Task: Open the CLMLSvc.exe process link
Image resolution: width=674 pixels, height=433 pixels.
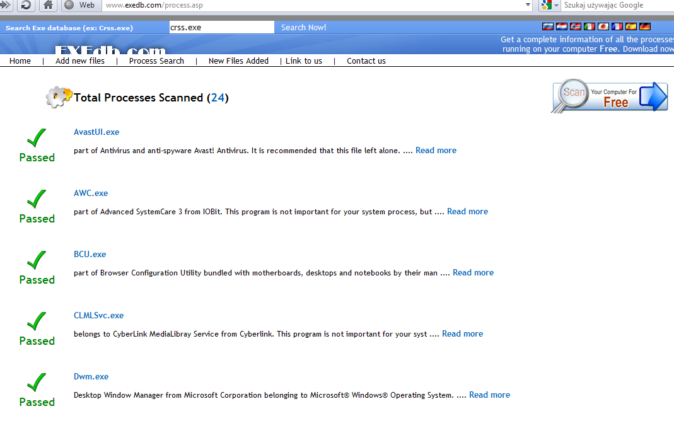Action: [98, 315]
